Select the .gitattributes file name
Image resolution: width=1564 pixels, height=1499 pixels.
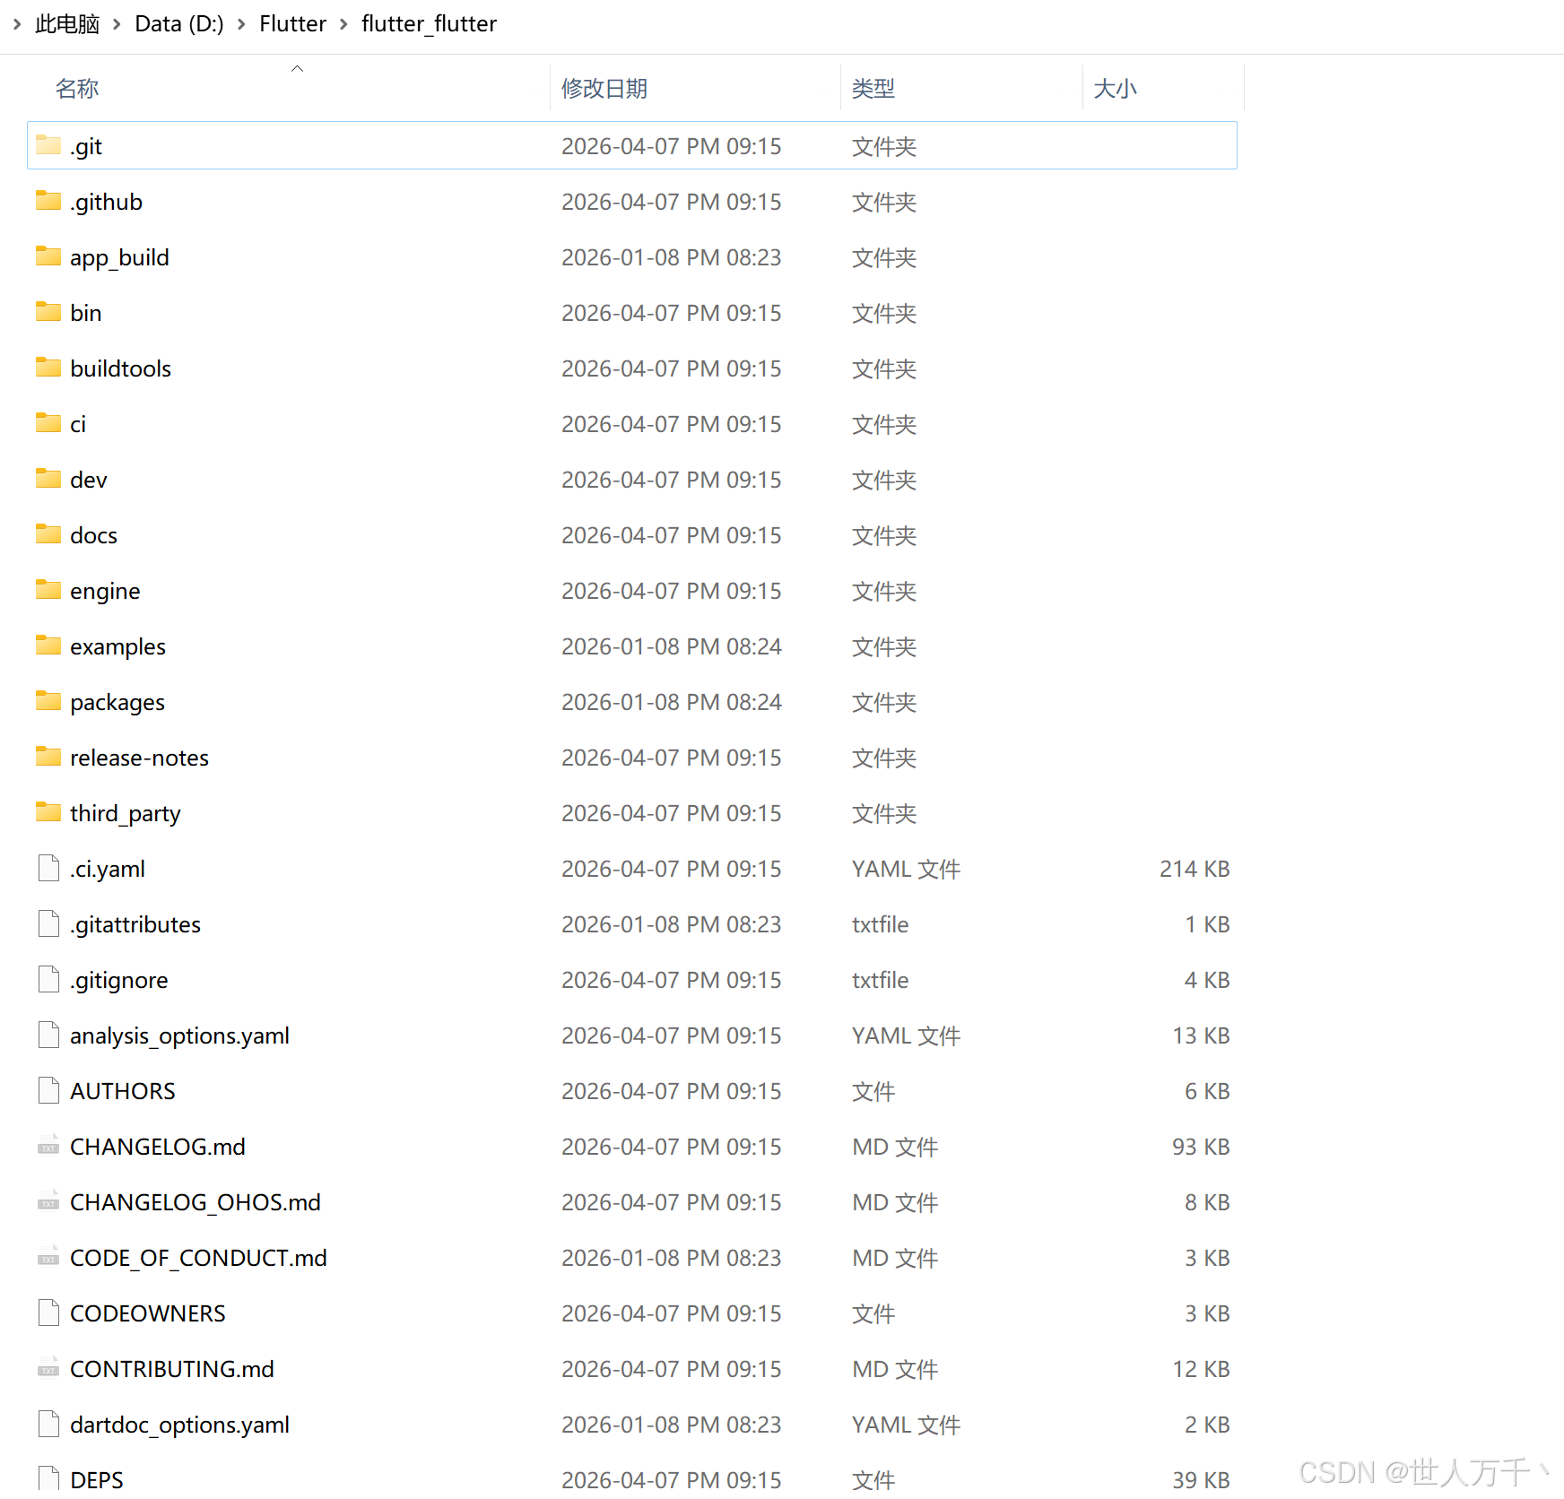pos(135,924)
